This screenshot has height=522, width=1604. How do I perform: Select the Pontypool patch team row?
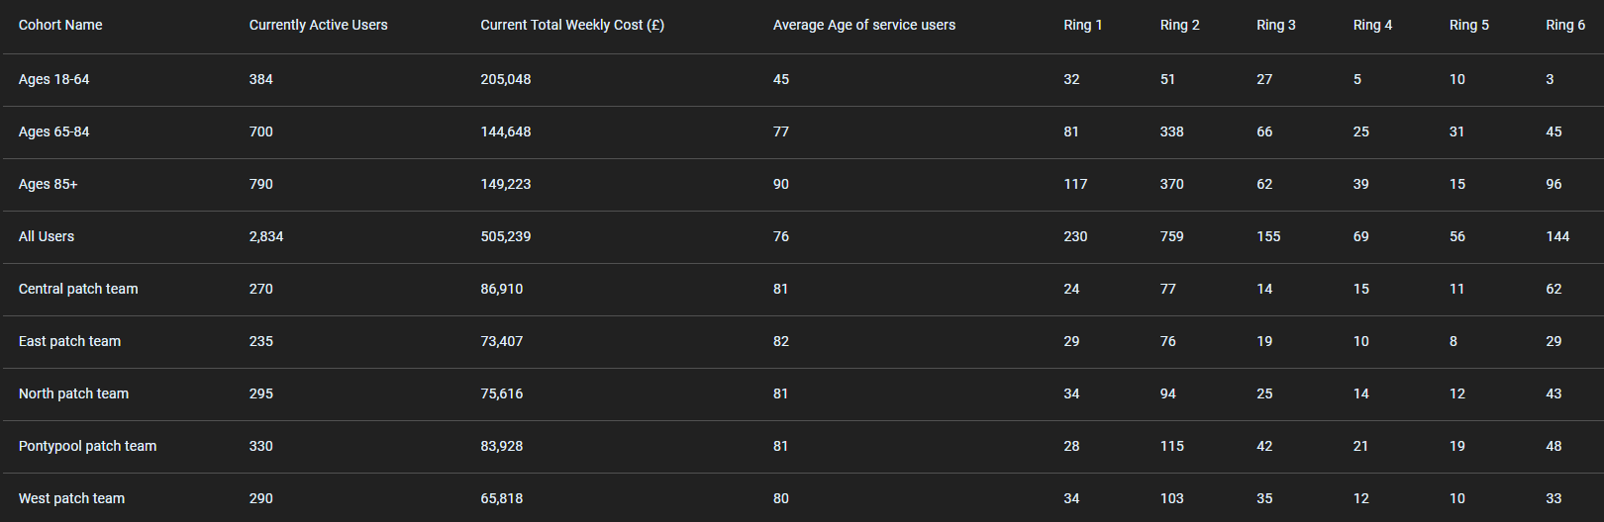802,447
